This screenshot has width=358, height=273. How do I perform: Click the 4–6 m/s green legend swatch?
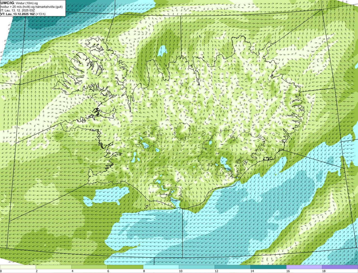89,267
